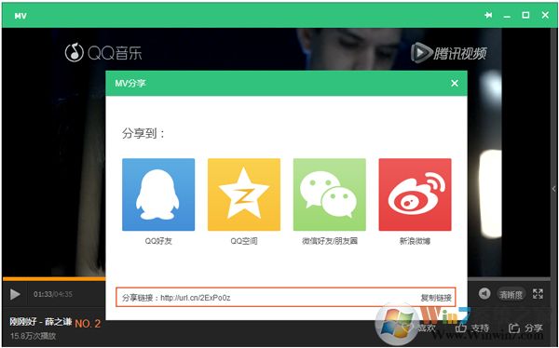
Task: Click the QQ空间 label
Action: (x=244, y=241)
